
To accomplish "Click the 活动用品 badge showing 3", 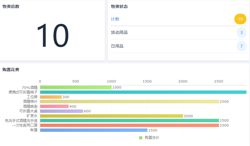I will tap(241, 33).
